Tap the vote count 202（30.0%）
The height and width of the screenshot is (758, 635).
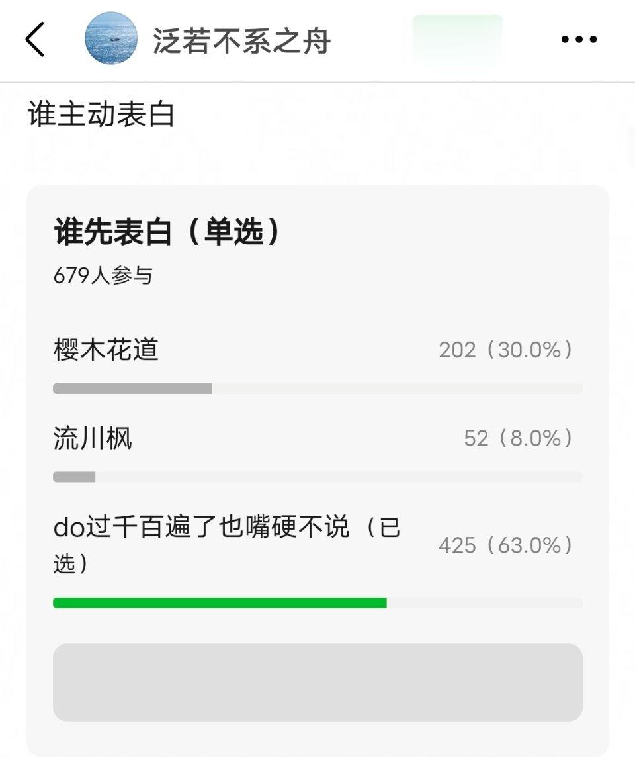tap(506, 350)
